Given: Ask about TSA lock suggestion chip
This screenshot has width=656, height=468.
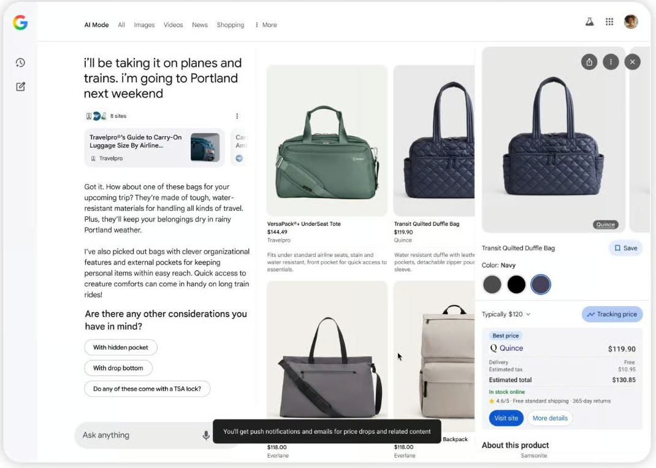Looking at the screenshot, I should tap(147, 389).
